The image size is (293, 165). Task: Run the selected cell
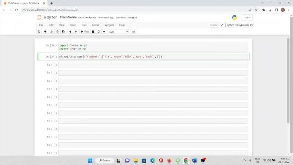[85, 32]
